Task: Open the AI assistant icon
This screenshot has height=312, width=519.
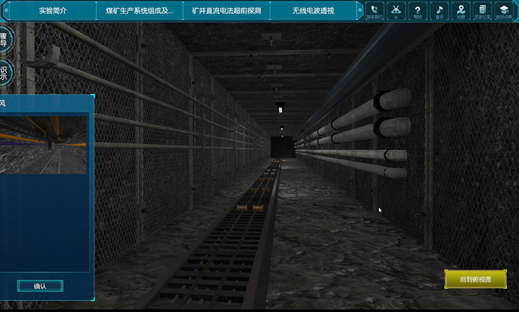Action: (395, 11)
